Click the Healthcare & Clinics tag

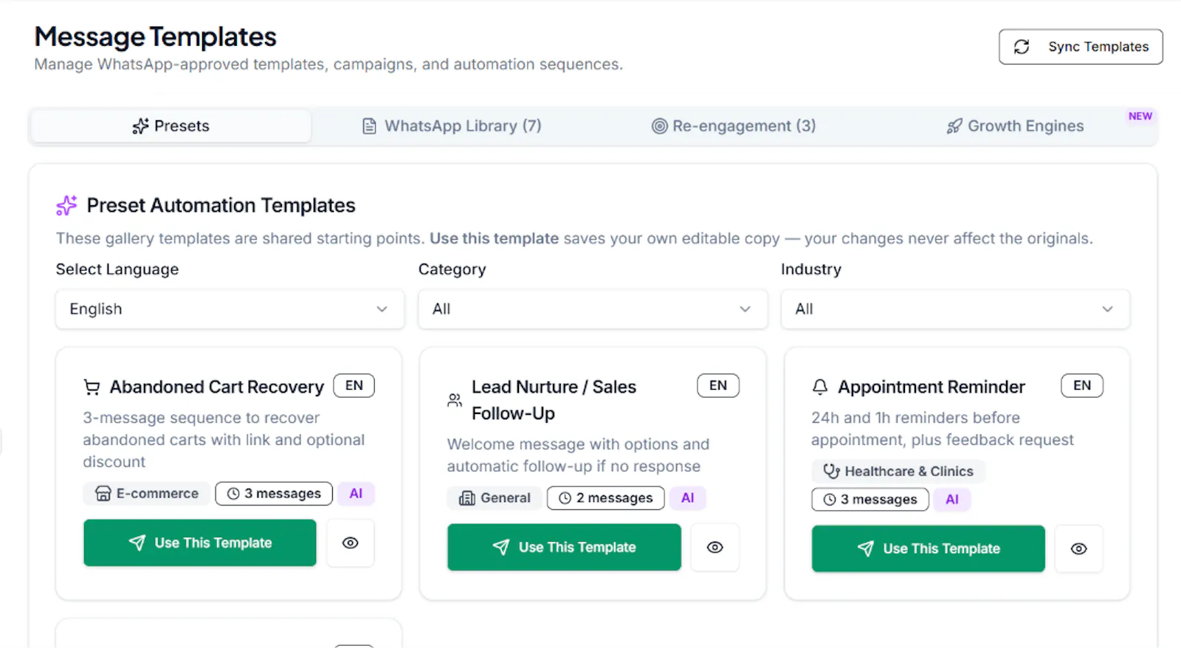(x=899, y=472)
